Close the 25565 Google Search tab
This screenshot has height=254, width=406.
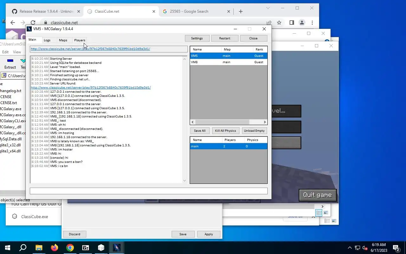click(x=229, y=11)
